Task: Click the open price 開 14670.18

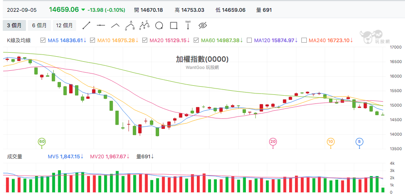Action: tap(149, 10)
